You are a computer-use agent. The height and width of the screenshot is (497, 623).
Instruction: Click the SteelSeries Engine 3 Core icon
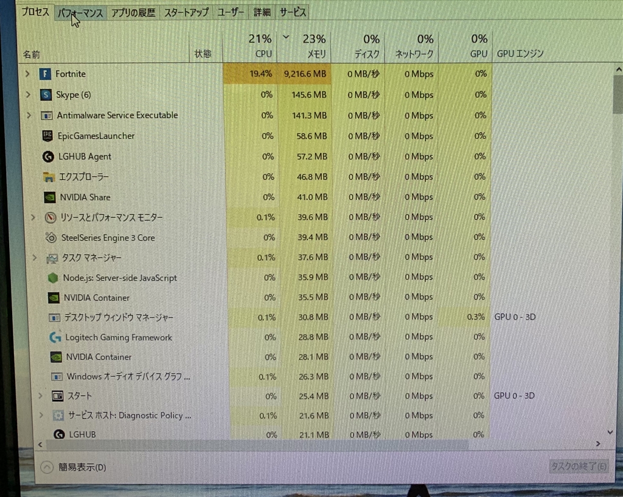coord(51,238)
